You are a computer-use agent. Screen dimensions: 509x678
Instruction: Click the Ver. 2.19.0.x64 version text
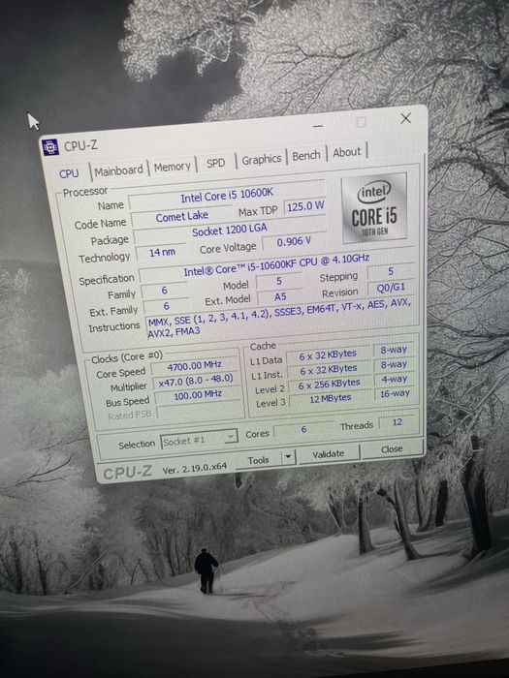(x=194, y=468)
